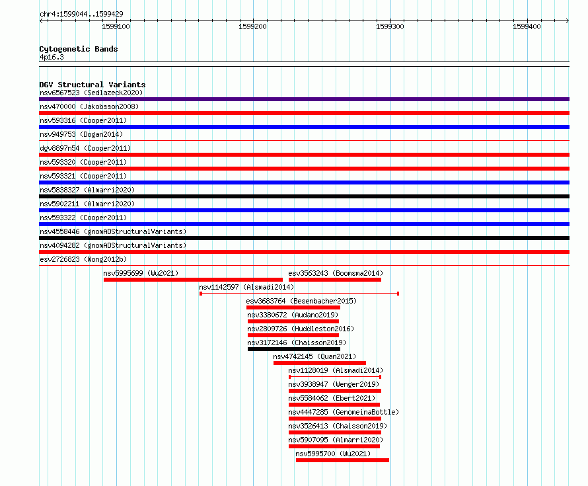Click the blue bar under nsv593316
This screenshot has width=588, height=486.
304,127
